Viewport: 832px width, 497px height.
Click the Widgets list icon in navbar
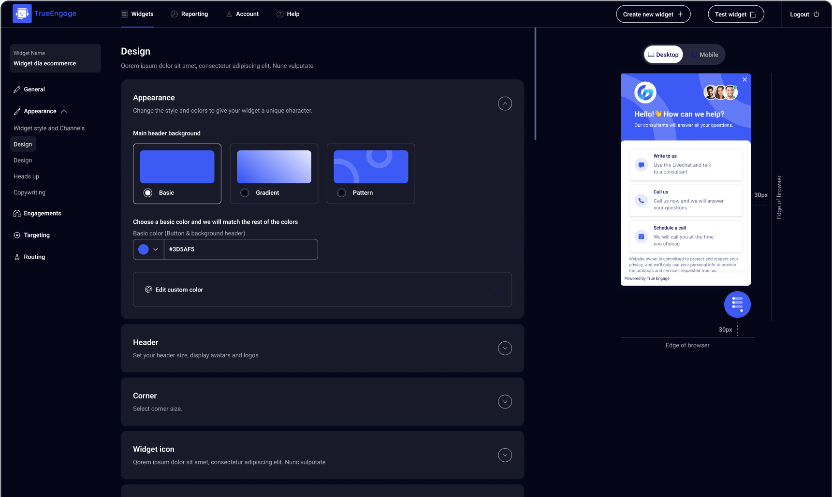pyautogui.click(x=124, y=14)
